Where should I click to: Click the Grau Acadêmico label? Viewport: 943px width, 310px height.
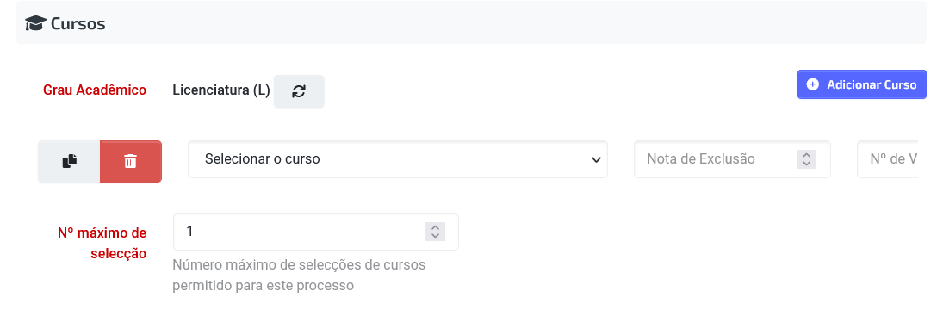(x=95, y=90)
